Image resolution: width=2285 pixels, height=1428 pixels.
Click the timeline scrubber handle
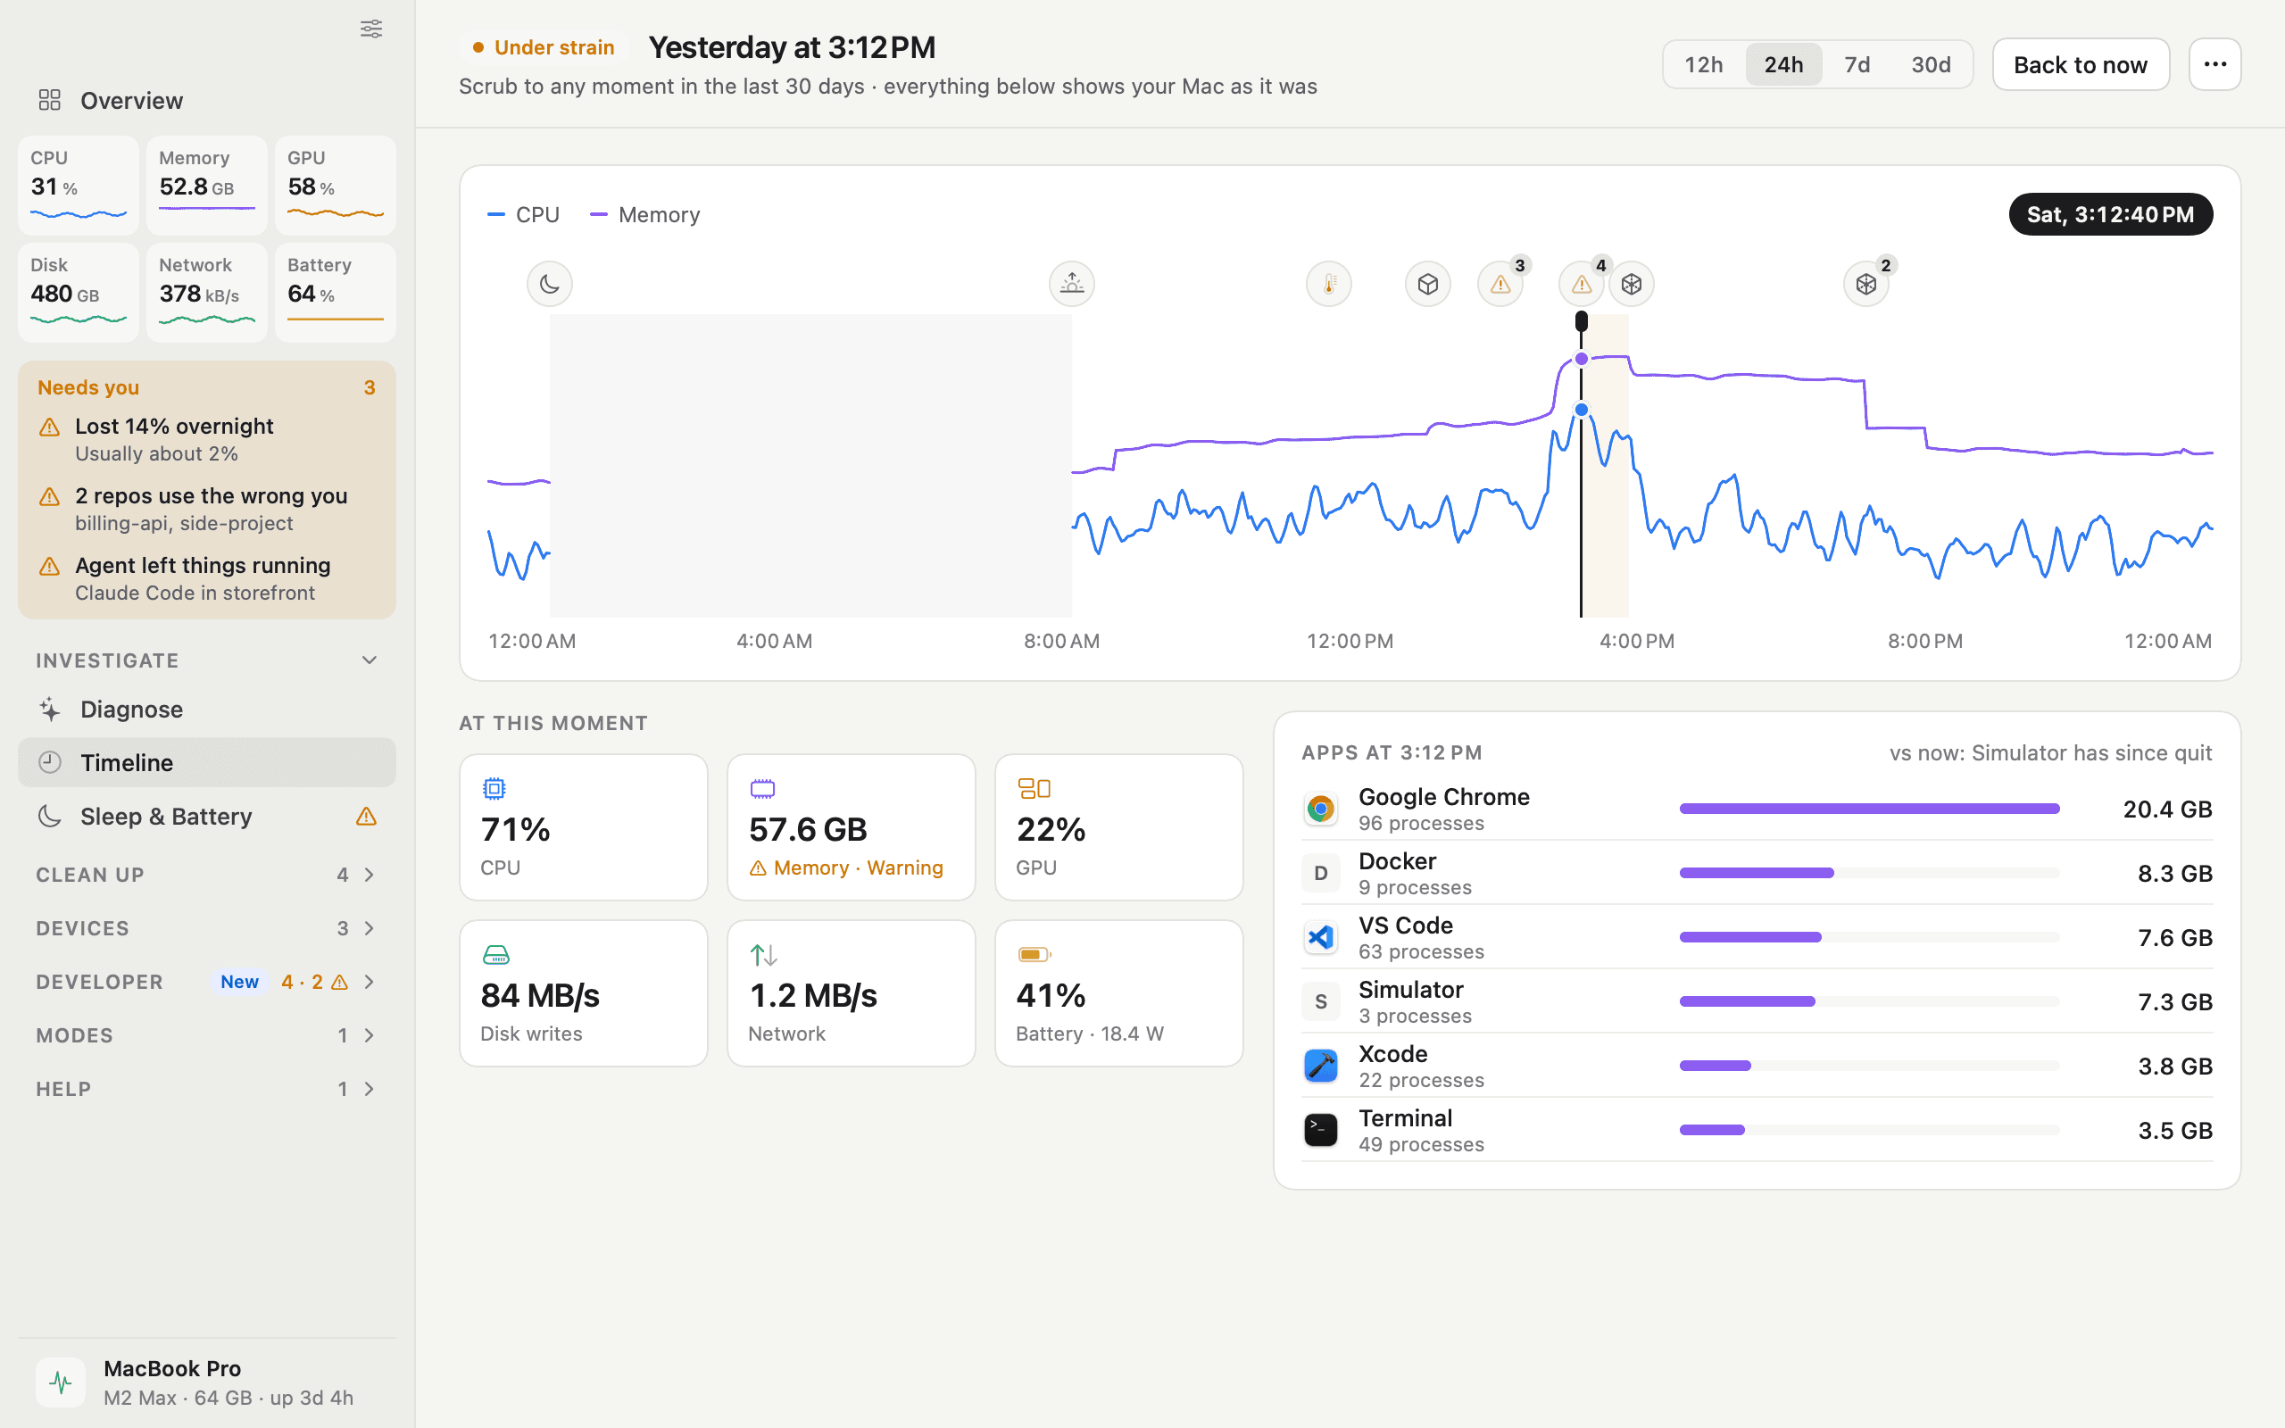click(x=1581, y=322)
